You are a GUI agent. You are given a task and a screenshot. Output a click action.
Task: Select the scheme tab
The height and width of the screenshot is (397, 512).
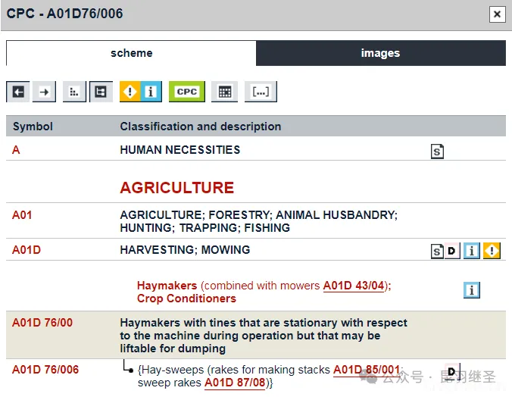[x=131, y=53]
